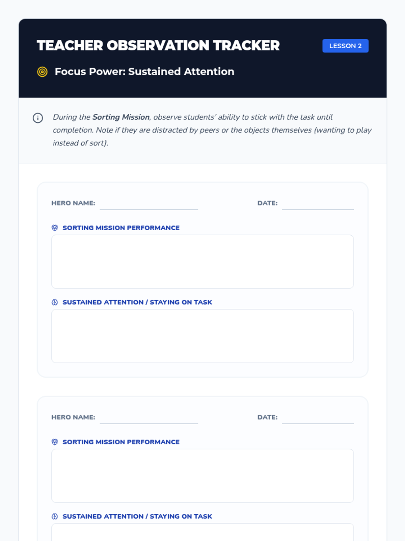Click the second Sorting Mission Performance notes box
The image size is (405, 541).
202,476
